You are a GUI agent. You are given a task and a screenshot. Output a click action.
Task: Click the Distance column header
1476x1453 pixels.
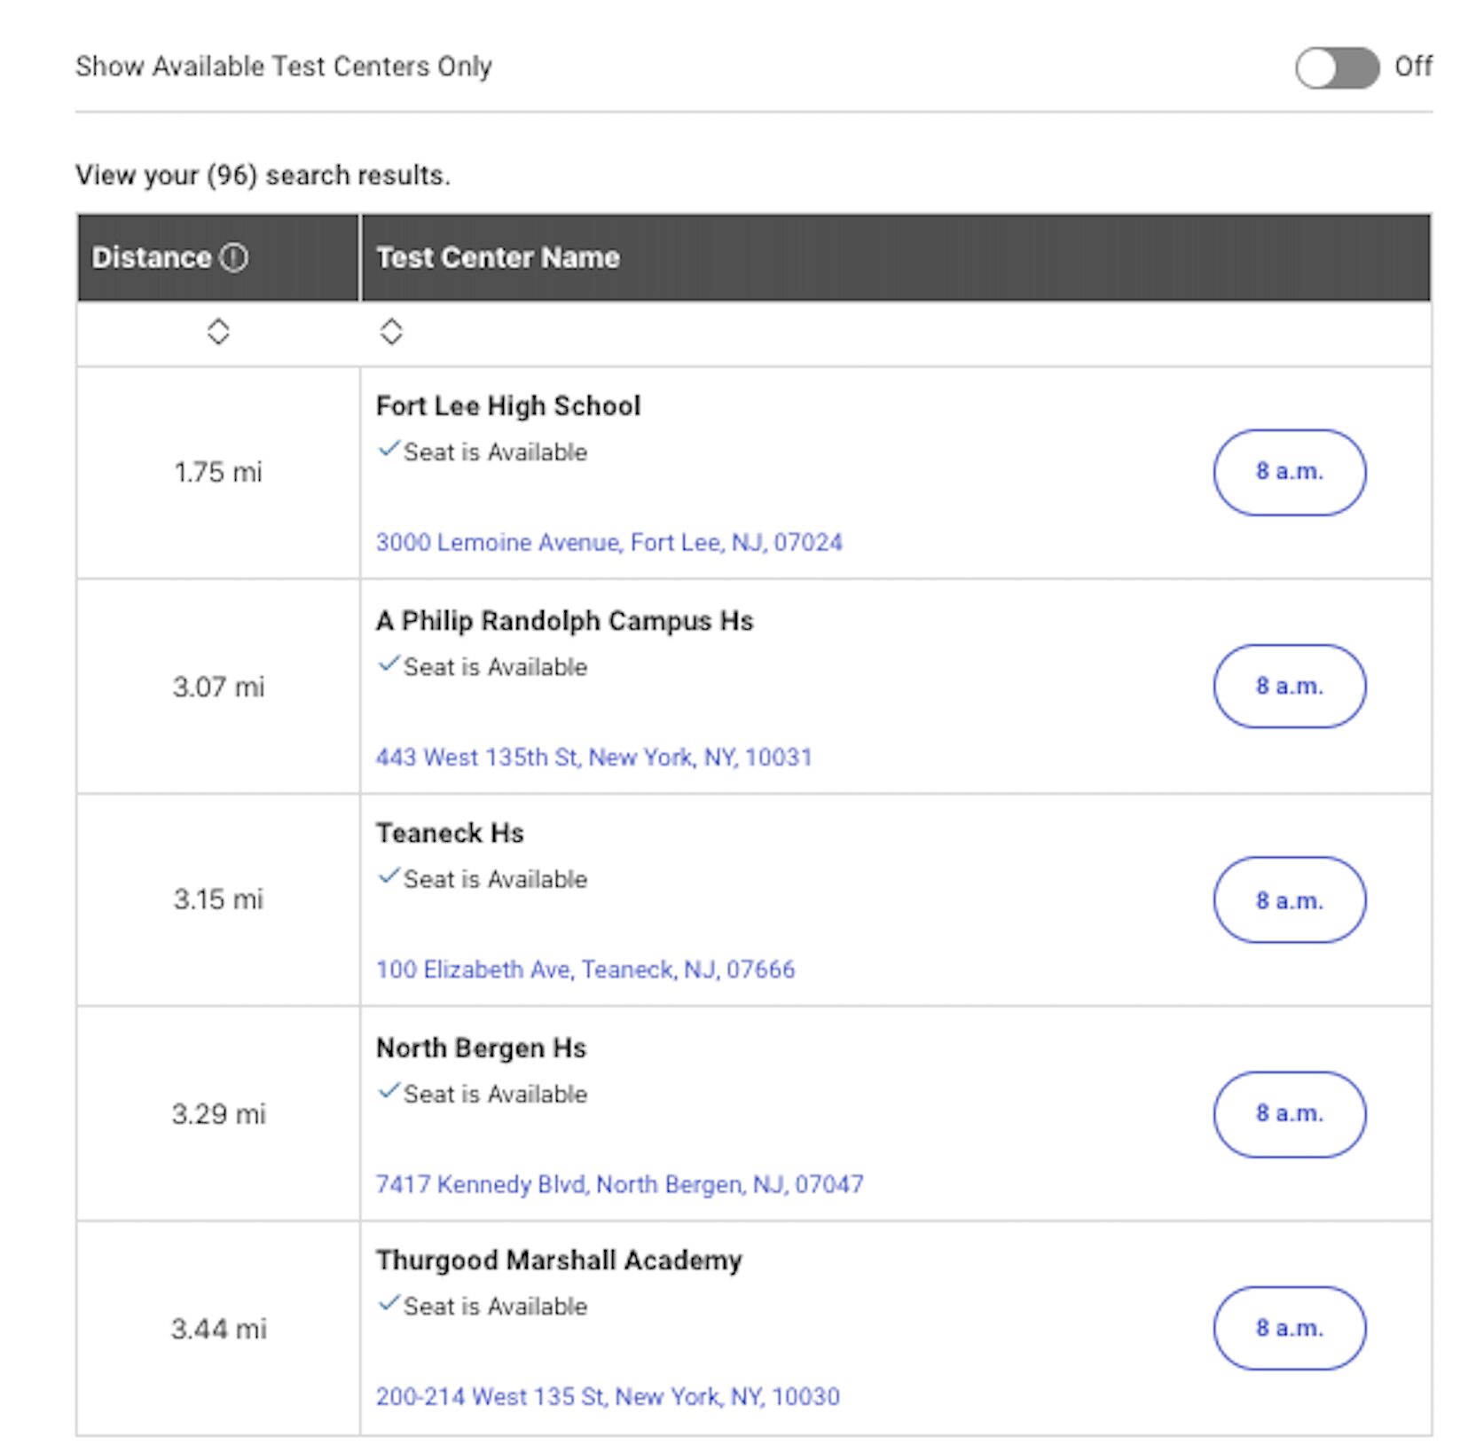tap(152, 257)
